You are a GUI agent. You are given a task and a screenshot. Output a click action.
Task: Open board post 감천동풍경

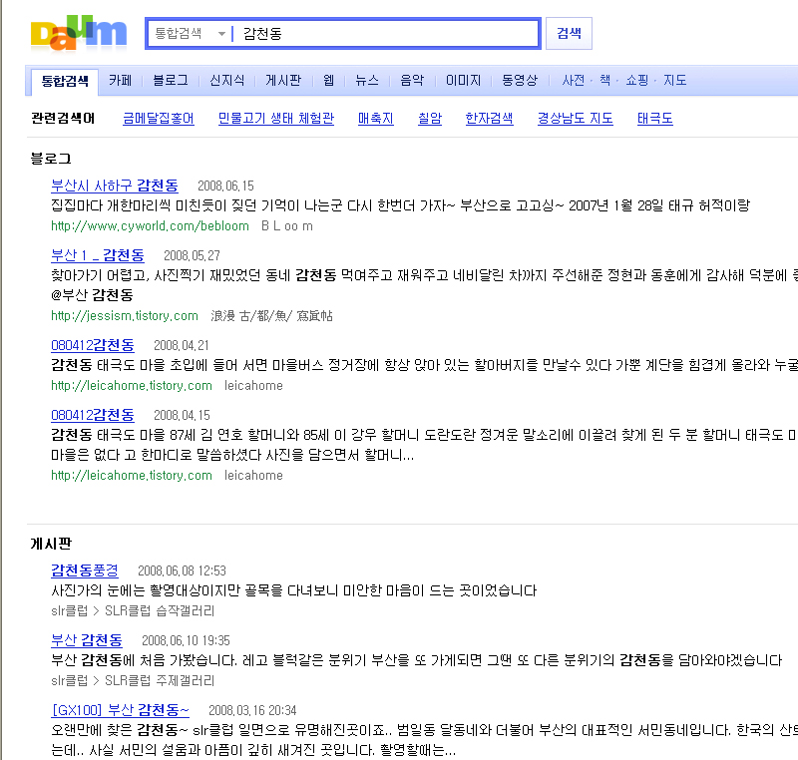coord(85,570)
